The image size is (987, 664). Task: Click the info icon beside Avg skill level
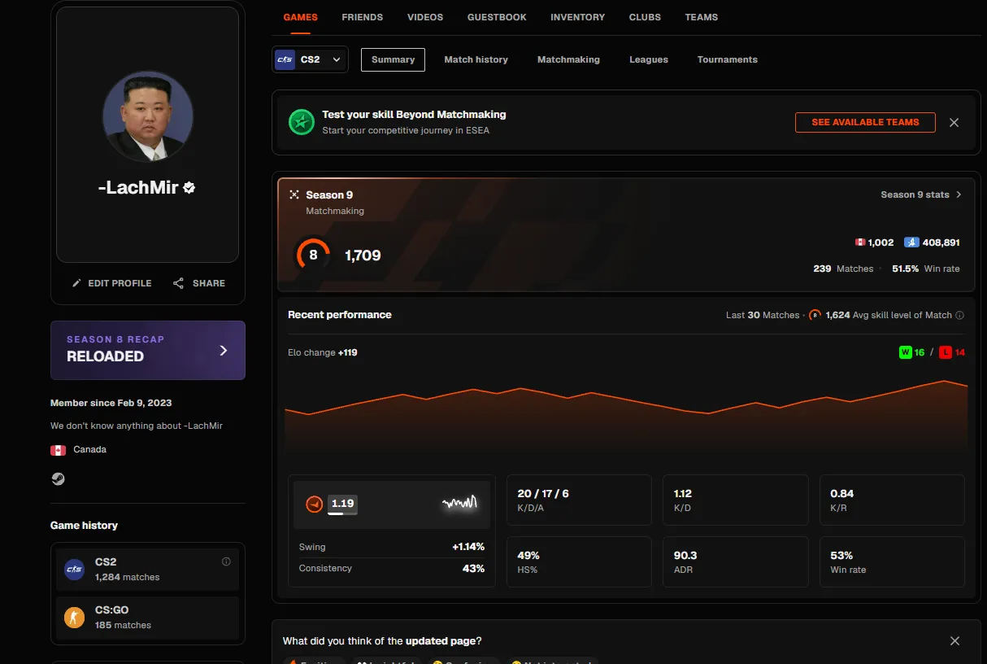tap(959, 315)
